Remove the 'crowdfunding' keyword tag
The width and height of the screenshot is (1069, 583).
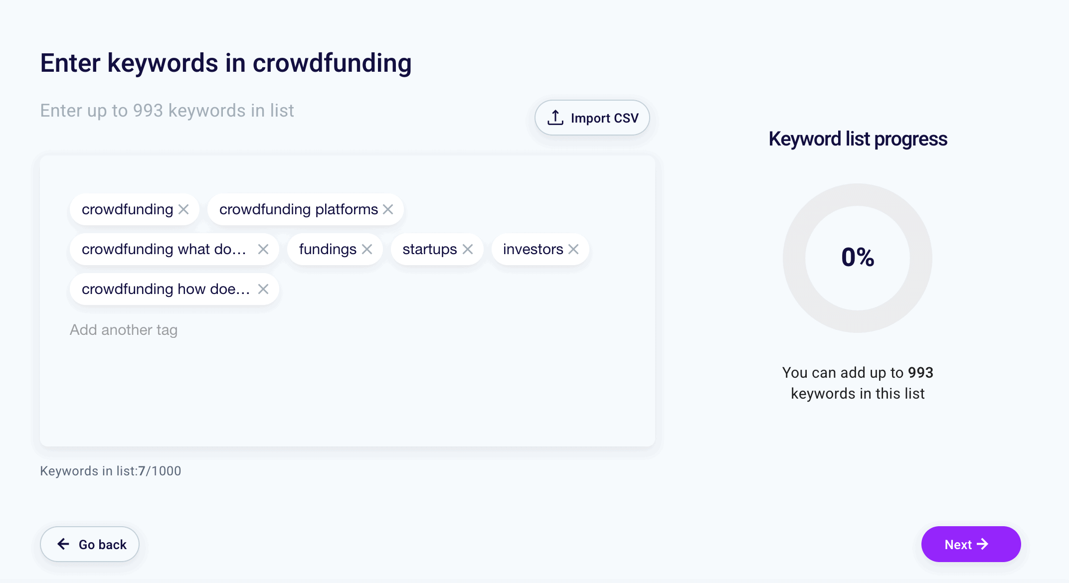[x=183, y=209]
